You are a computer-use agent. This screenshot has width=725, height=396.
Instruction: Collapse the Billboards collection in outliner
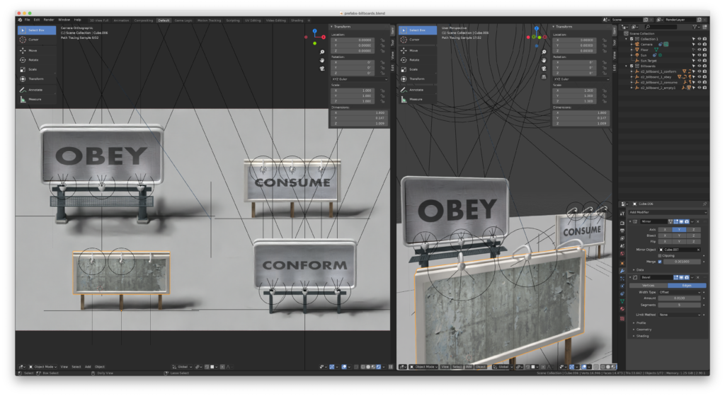click(x=627, y=66)
